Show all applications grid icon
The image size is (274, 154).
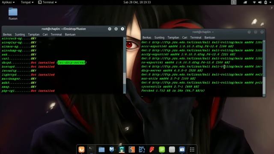pos(192,149)
